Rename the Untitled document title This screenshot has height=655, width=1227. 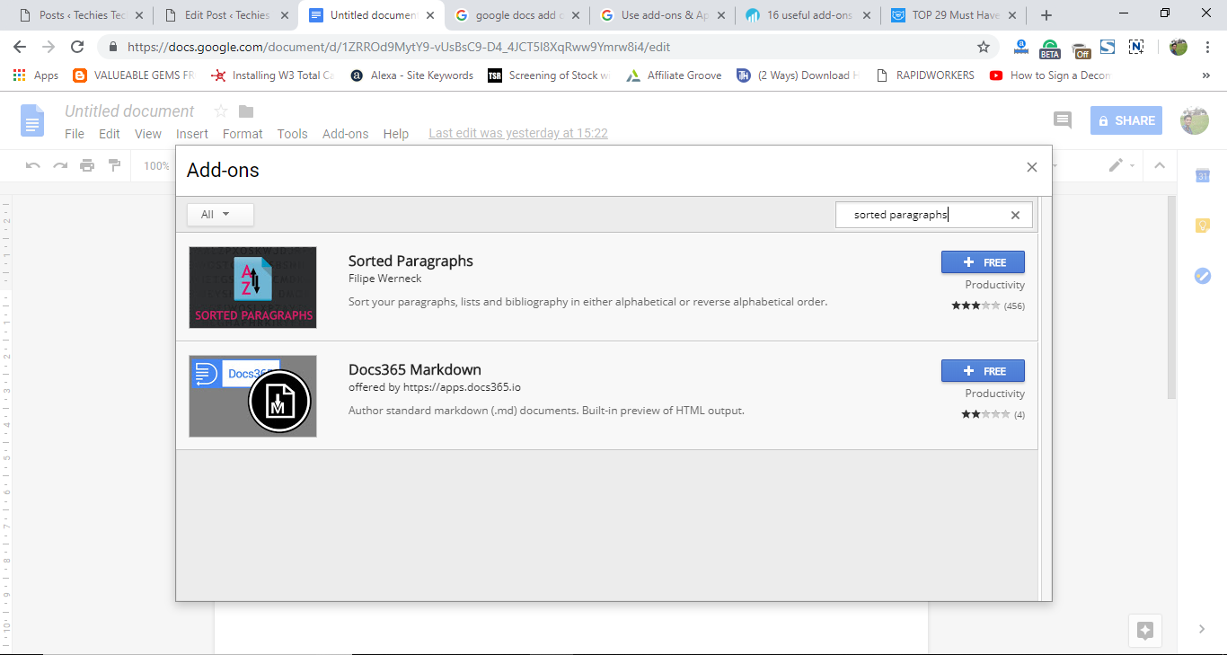(129, 111)
